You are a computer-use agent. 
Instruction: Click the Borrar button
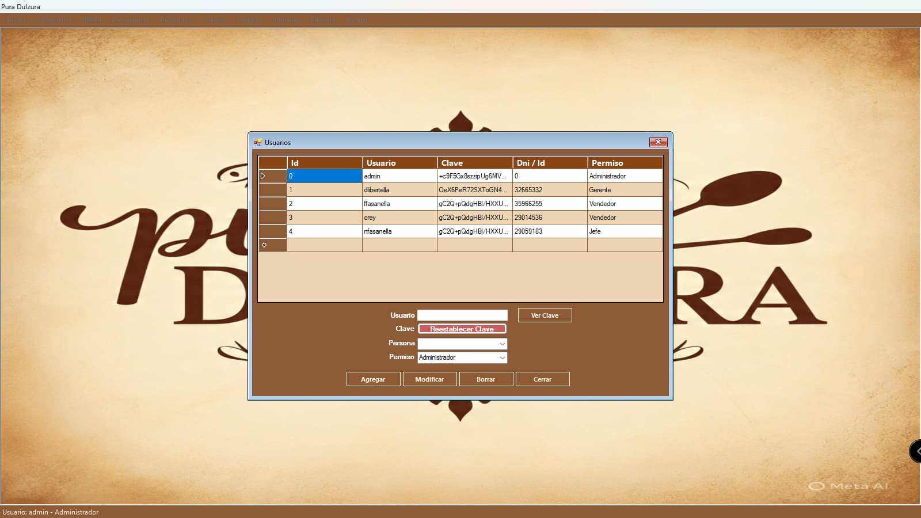tap(486, 379)
